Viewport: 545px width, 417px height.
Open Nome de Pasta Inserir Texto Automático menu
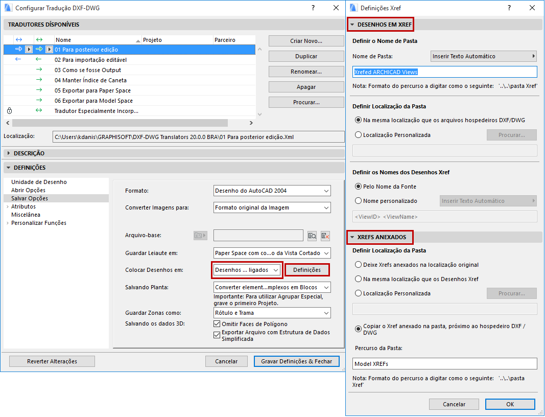tap(484, 56)
